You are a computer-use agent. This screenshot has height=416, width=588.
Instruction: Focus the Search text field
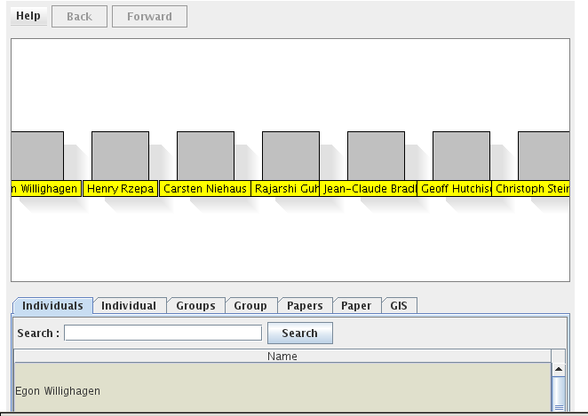(x=163, y=334)
